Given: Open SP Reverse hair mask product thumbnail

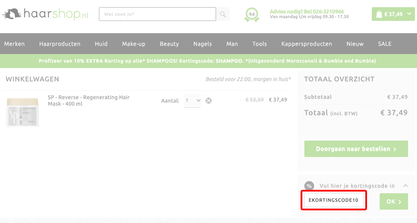Looking at the screenshot, I should pyautogui.click(x=23, y=112).
